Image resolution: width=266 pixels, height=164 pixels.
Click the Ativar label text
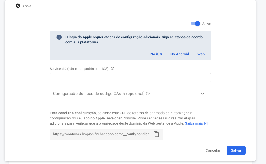(x=207, y=24)
